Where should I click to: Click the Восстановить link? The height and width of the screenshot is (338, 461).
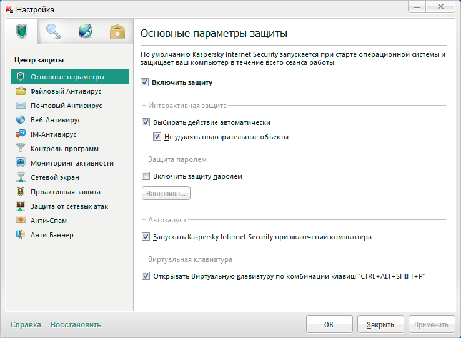76,325
